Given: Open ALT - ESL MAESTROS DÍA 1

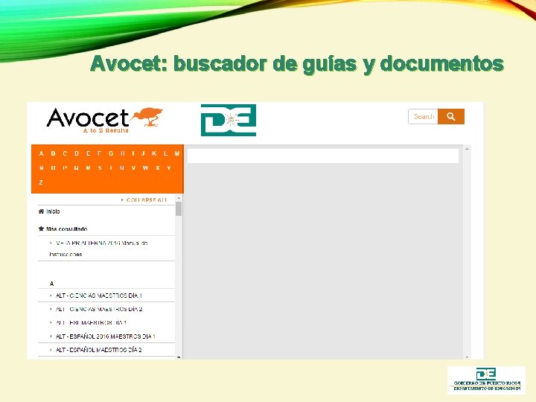Looking at the screenshot, I should (91, 322).
